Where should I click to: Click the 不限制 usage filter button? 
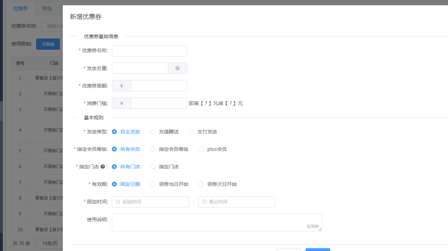(48, 44)
